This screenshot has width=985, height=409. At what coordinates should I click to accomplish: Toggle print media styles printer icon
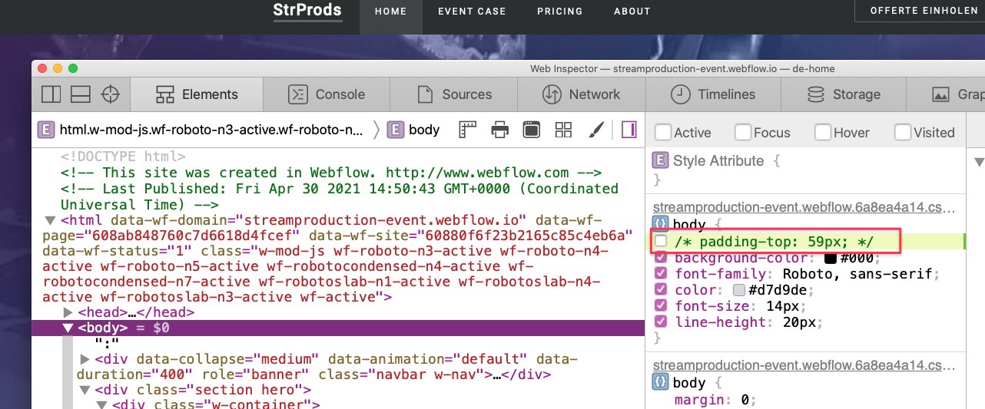click(x=500, y=129)
